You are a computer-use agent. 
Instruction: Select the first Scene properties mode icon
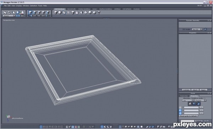(x=190, y=104)
